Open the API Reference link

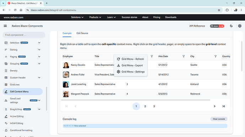click(x=197, y=26)
